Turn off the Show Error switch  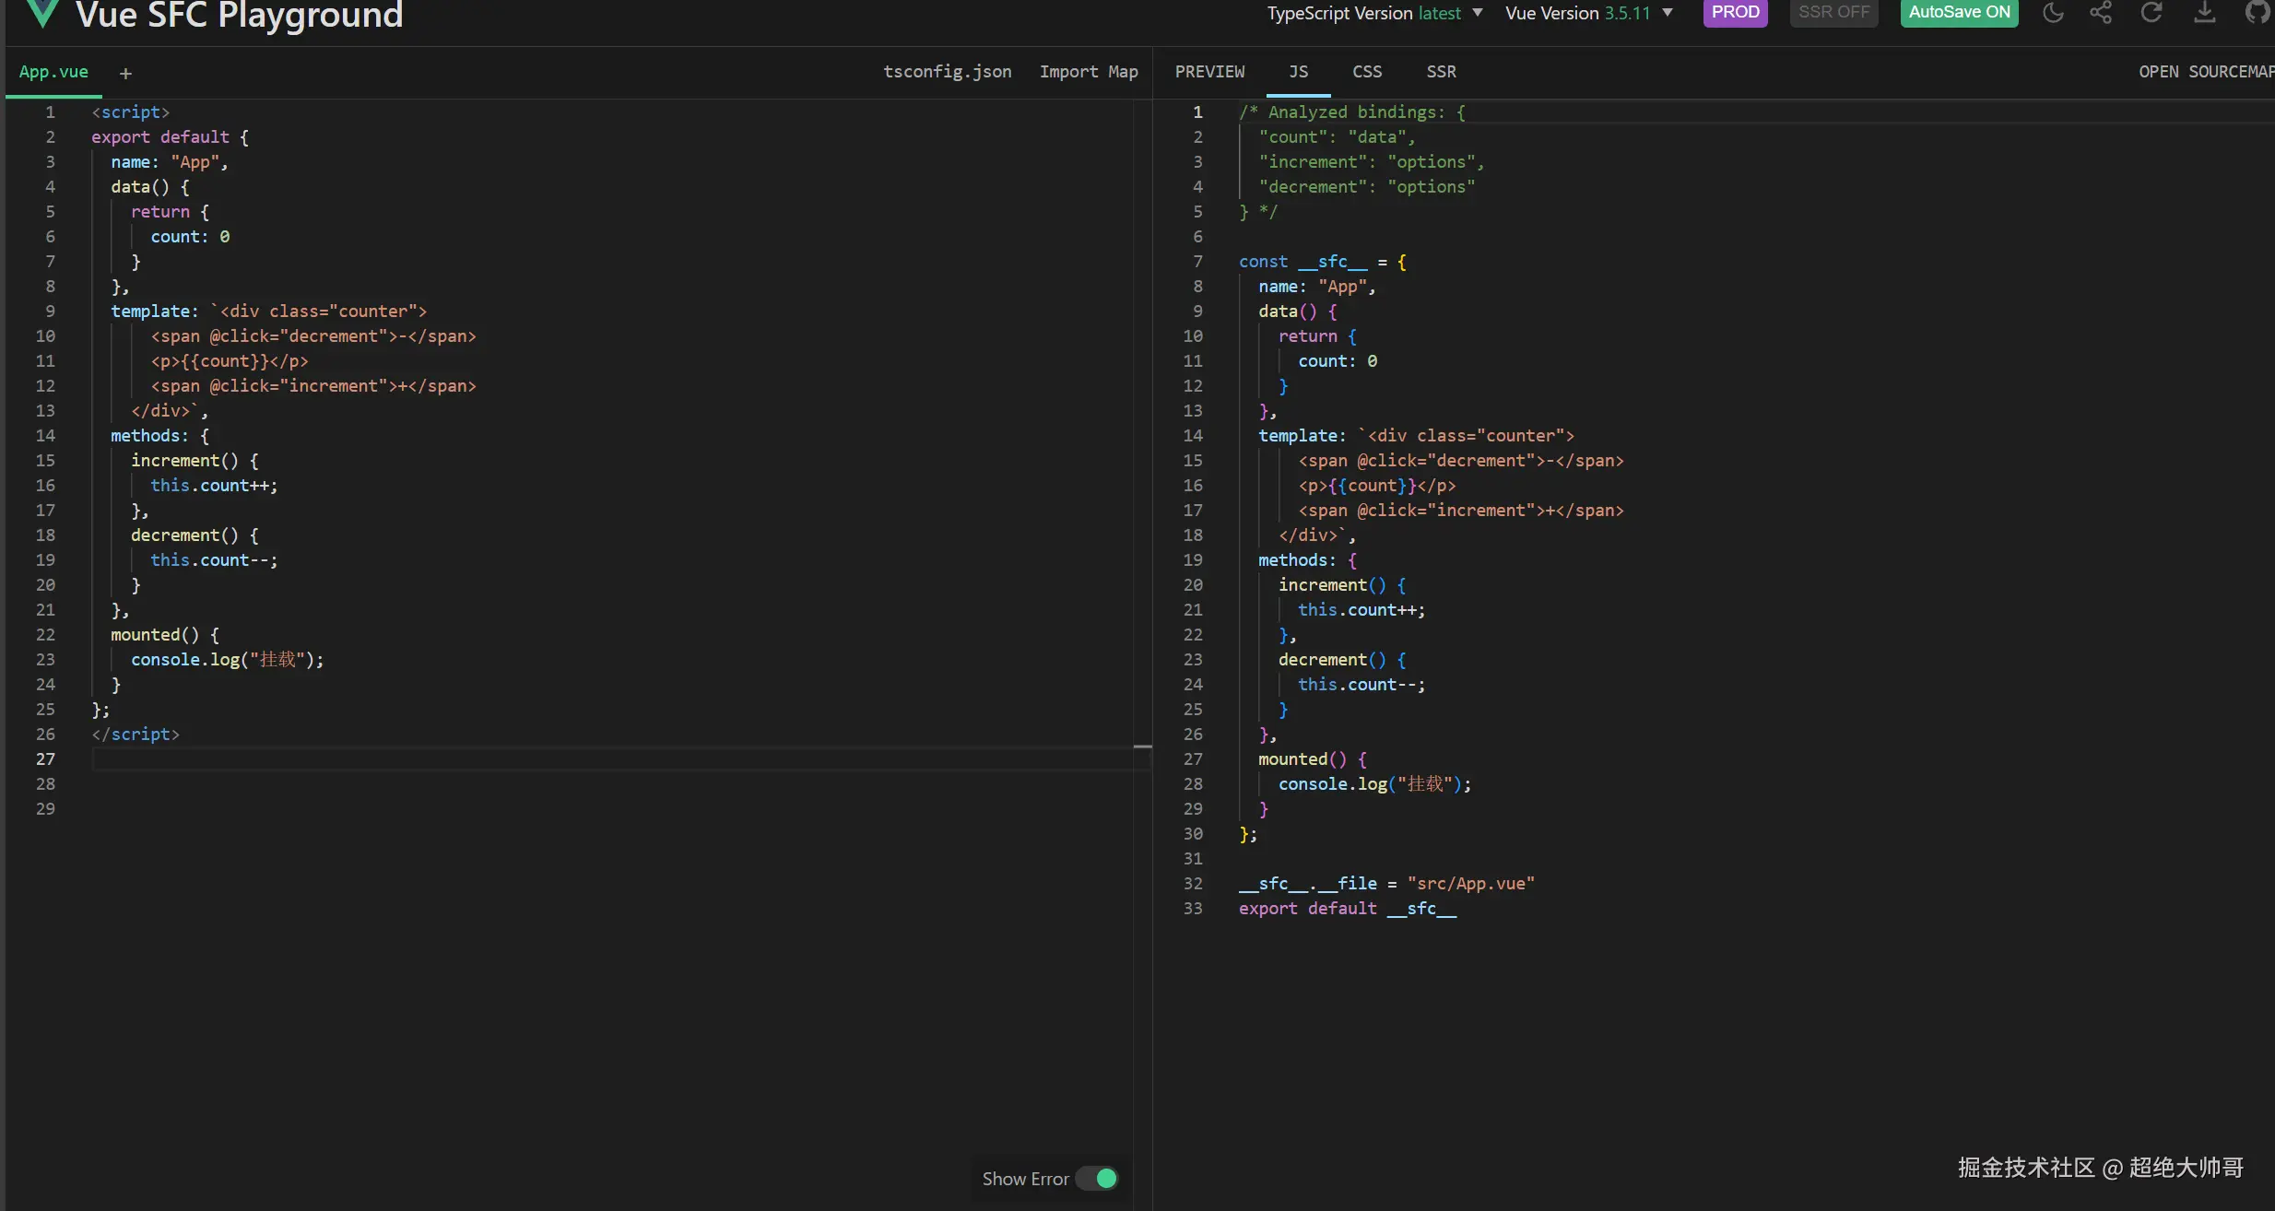(1097, 1179)
